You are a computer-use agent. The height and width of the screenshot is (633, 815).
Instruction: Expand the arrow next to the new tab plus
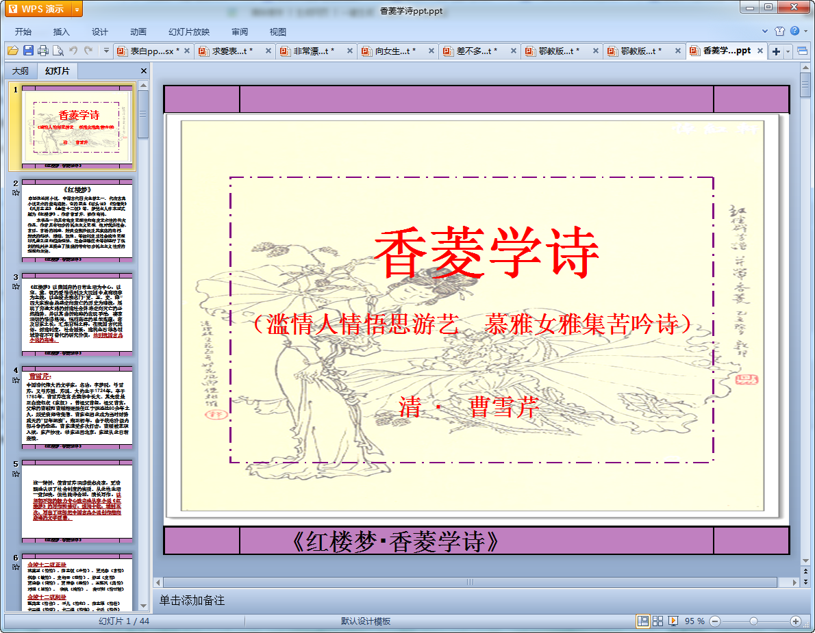[x=788, y=51]
